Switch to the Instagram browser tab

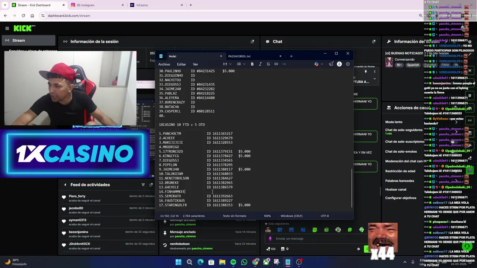click(x=97, y=5)
